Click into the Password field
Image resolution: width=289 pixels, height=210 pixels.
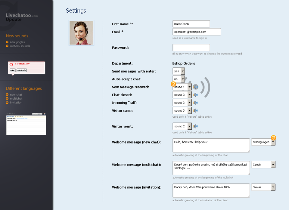pos(191,48)
